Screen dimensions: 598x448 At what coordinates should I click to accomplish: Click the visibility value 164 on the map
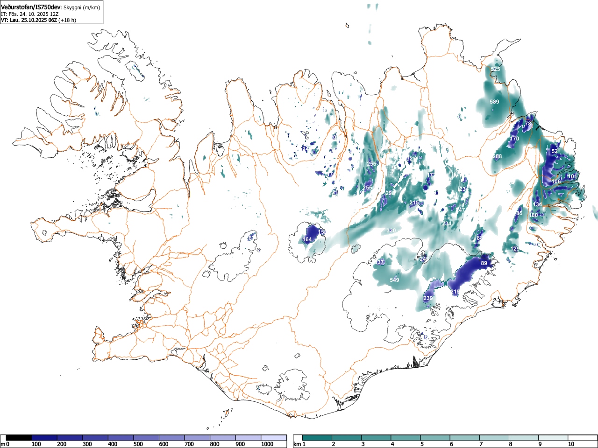pyautogui.click(x=307, y=239)
